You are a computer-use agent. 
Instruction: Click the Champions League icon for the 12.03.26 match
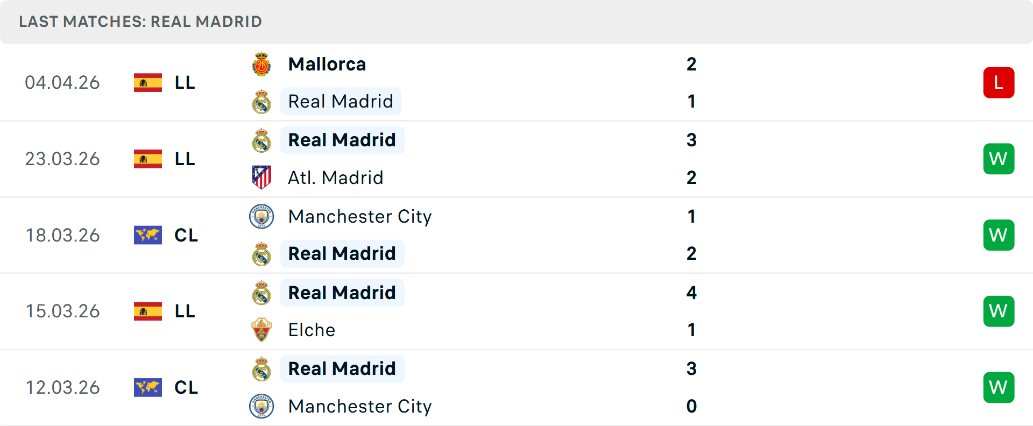[147, 387]
